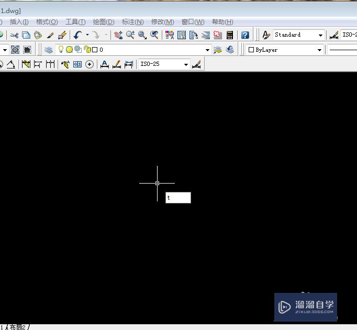Open Dimension Style icon next to ISO-25
Screen dimensions: 357x330
click(x=196, y=65)
